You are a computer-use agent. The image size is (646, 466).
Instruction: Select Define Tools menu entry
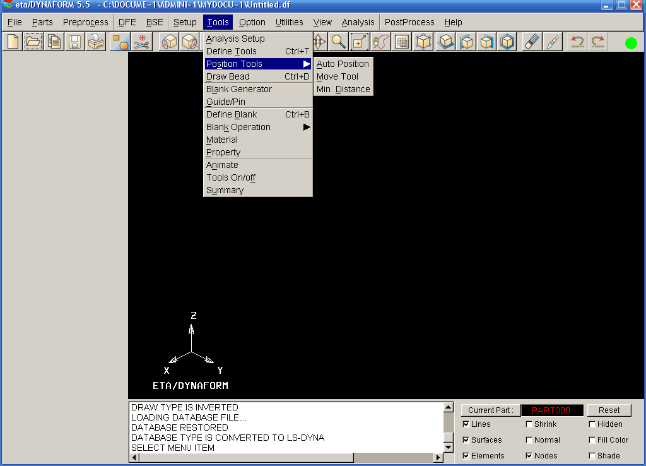[x=258, y=52]
